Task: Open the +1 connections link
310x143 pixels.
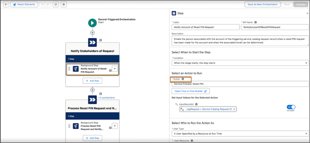Action: coord(106,98)
